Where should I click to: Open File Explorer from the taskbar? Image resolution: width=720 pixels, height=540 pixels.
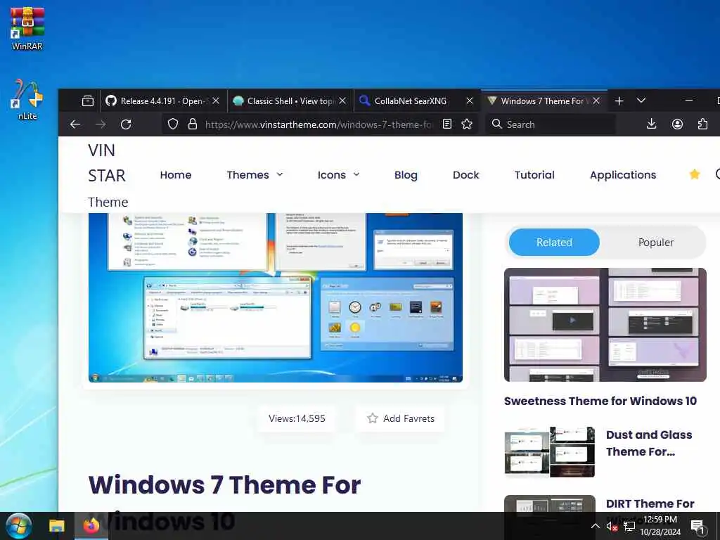click(57, 526)
